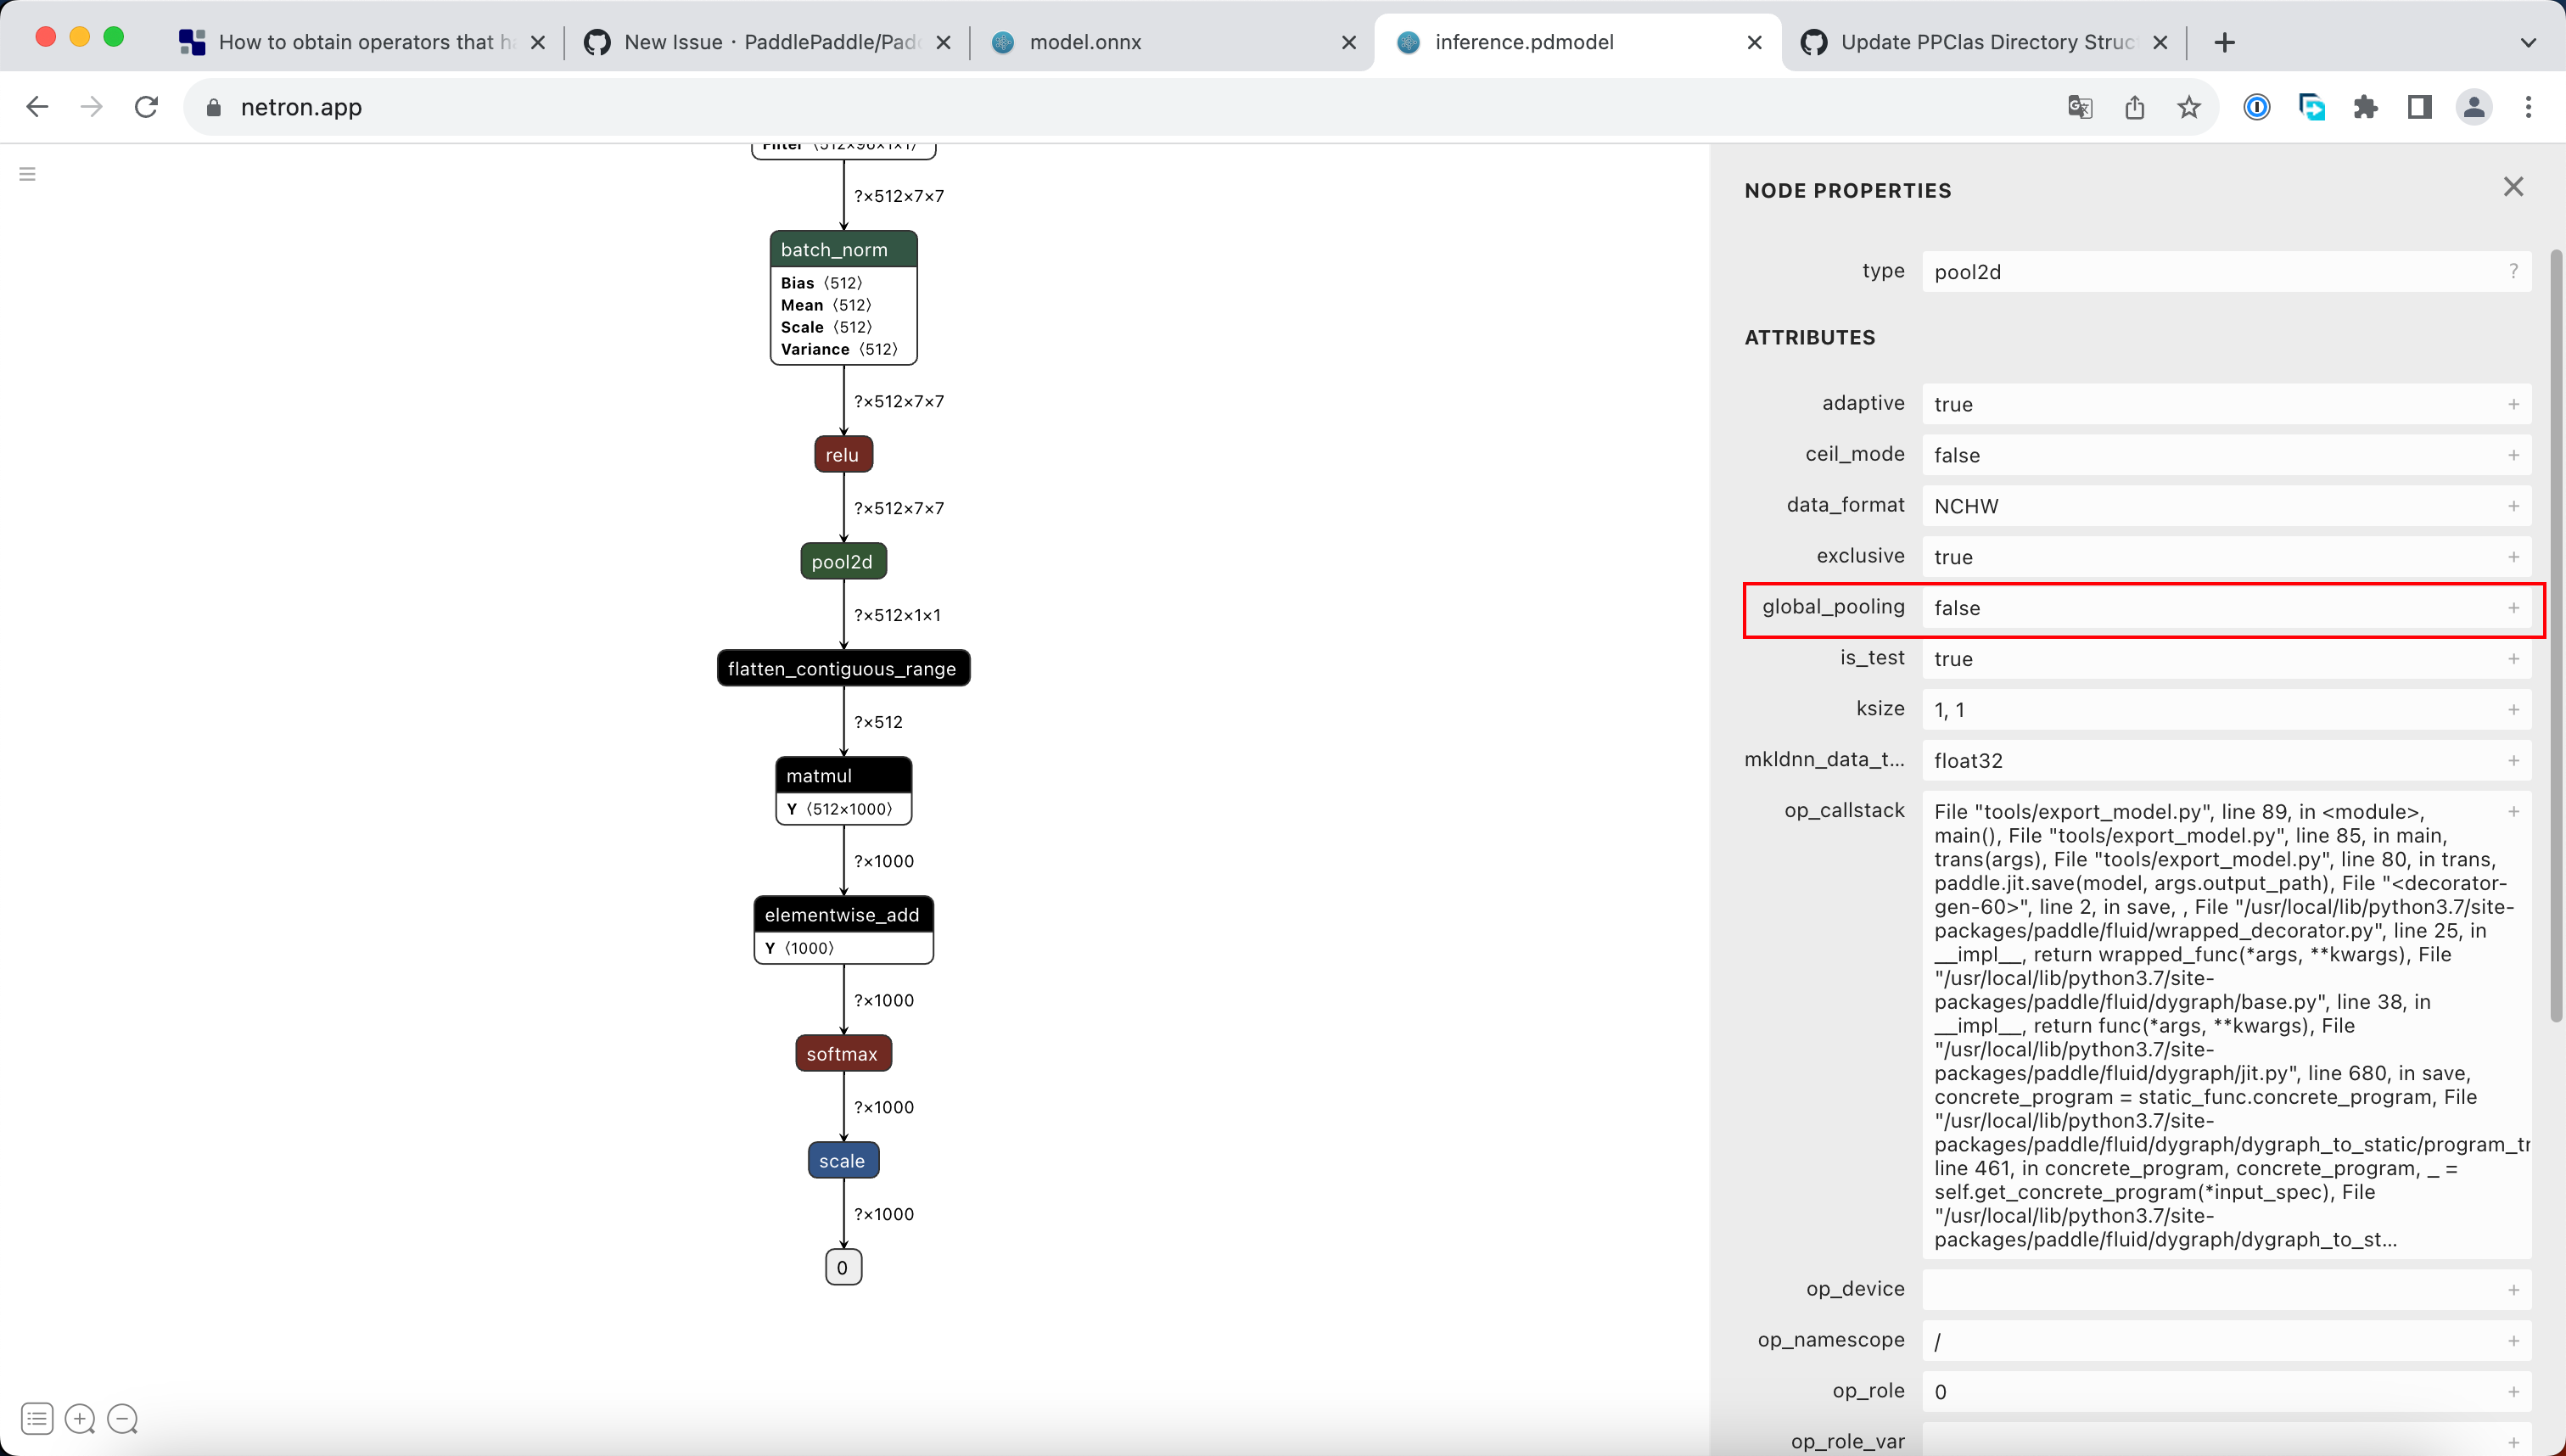This screenshot has height=1456, width=2566.
Task: Expand the op_callstack attribute details
Action: click(2513, 811)
